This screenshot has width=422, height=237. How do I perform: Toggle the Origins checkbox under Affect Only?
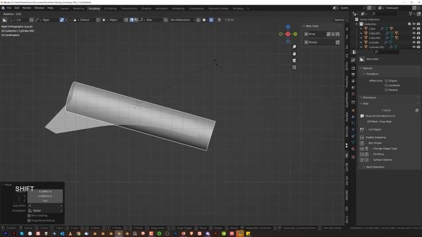(x=386, y=80)
